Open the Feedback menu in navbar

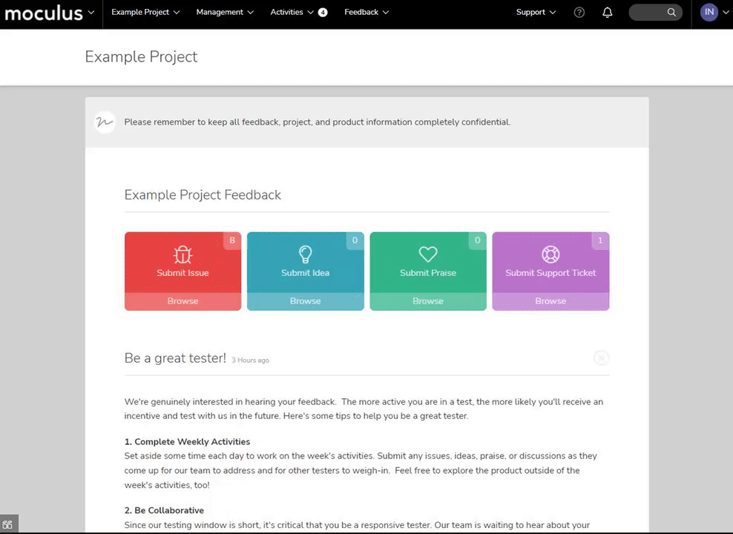366,12
